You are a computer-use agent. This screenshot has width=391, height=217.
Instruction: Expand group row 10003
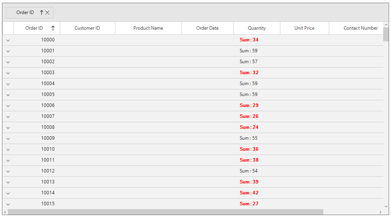click(x=8, y=73)
